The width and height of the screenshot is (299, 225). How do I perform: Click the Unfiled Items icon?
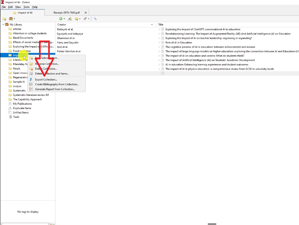(10, 112)
